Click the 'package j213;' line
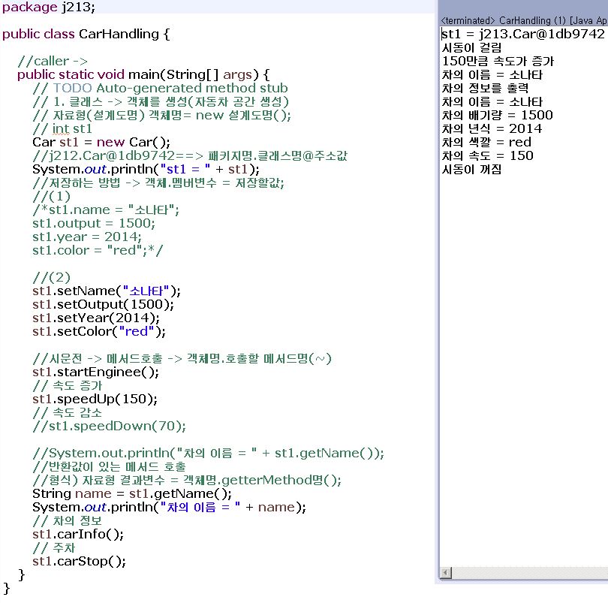608x603 pixels. (x=49, y=7)
